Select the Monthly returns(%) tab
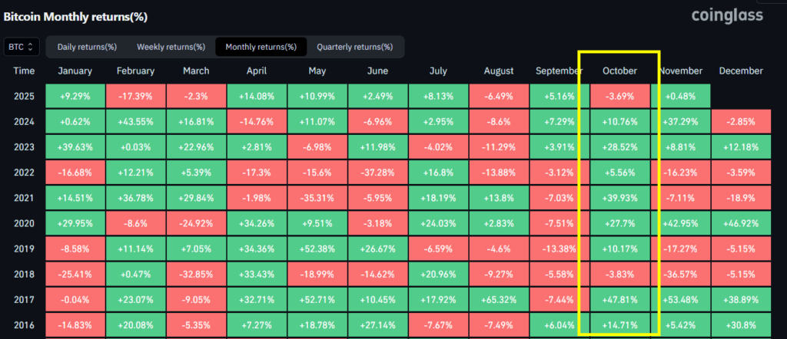 pyautogui.click(x=261, y=48)
